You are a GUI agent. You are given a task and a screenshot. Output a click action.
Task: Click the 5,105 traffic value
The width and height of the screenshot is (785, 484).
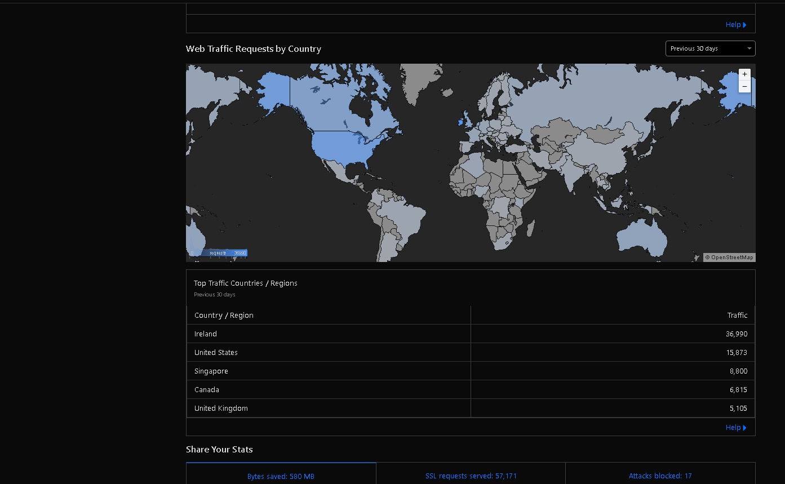pos(738,408)
